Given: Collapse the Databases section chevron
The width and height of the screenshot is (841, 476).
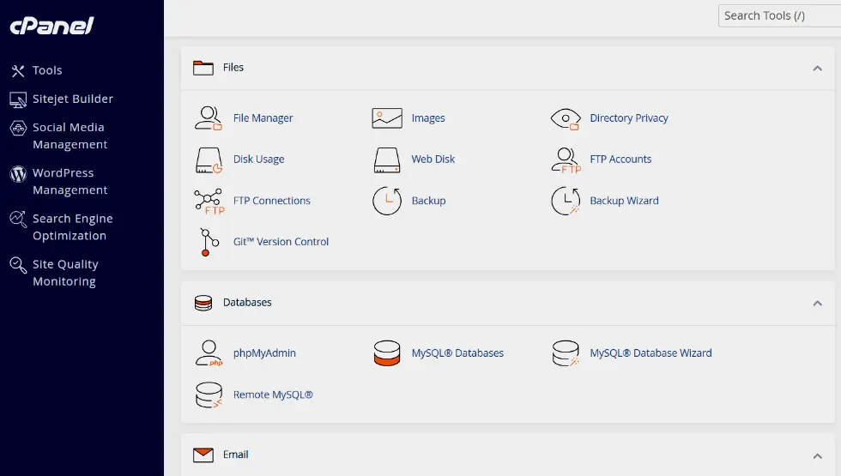Looking at the screenshot, I should tap(817, 304).
